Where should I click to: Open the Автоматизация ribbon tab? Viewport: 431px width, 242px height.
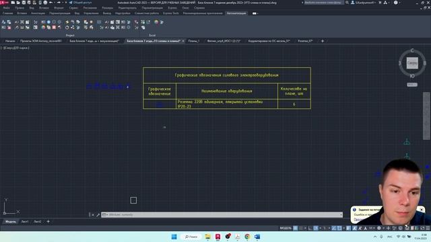click(236, 13)
